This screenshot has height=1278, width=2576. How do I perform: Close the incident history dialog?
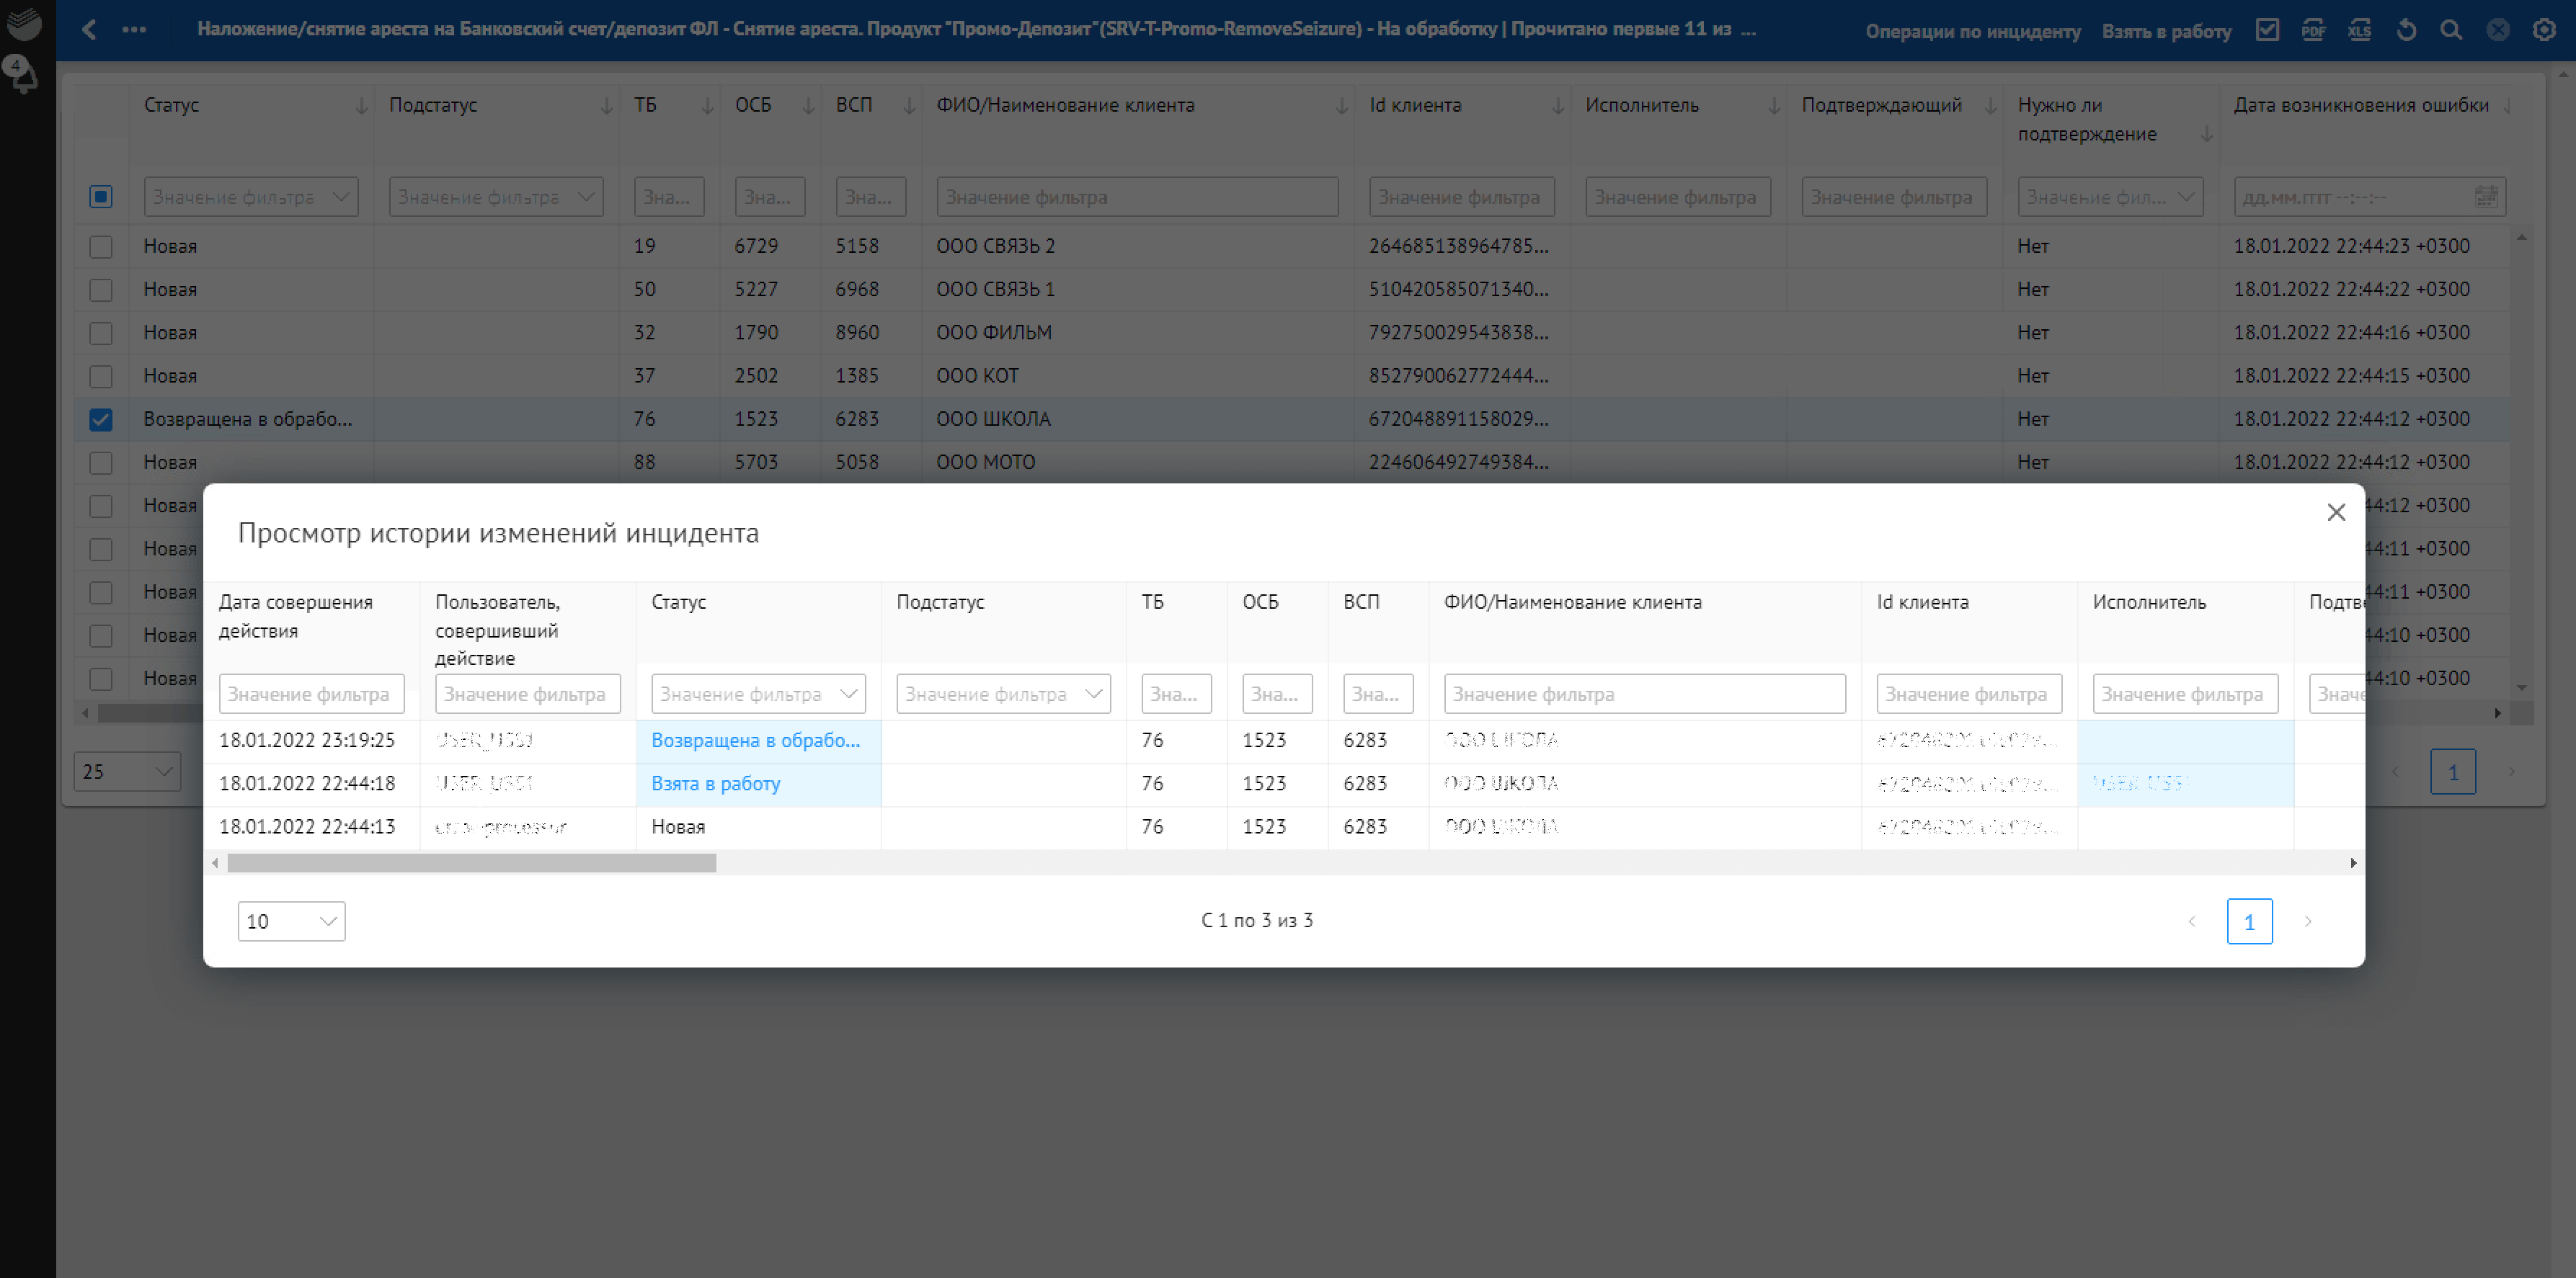click(x=2336, y=513)
